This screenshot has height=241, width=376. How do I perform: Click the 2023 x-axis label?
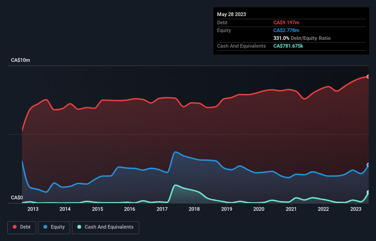(356, 209)
